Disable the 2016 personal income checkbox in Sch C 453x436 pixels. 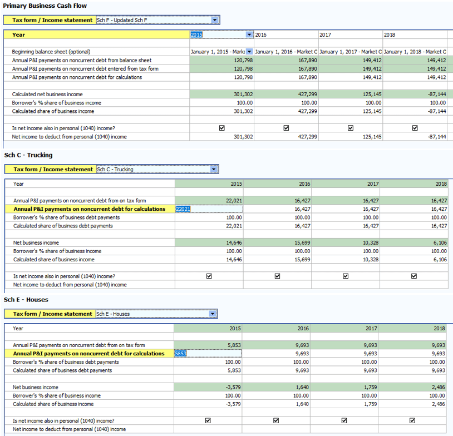pyautogui.click(x=277, y=276)
